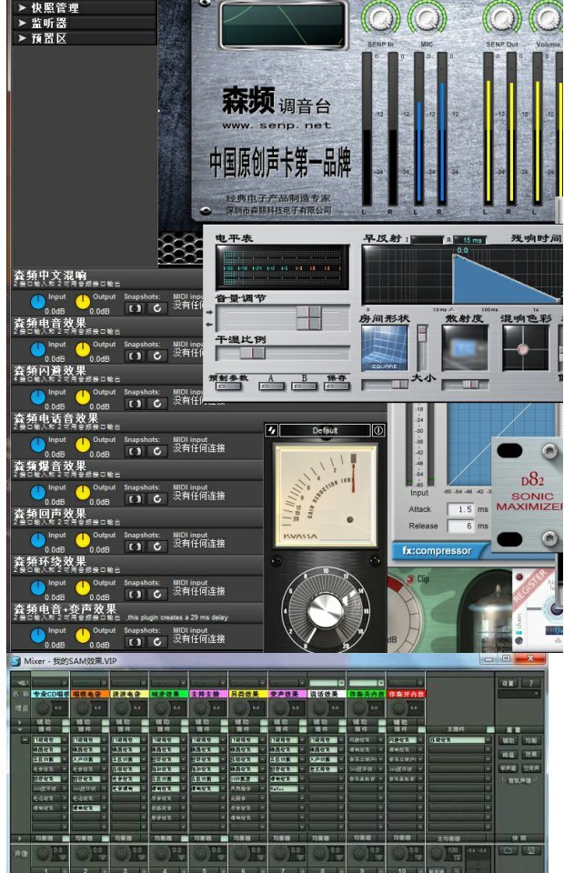
Task: Collapse the mixer plugin slots minus button
Action: [25, 740]
